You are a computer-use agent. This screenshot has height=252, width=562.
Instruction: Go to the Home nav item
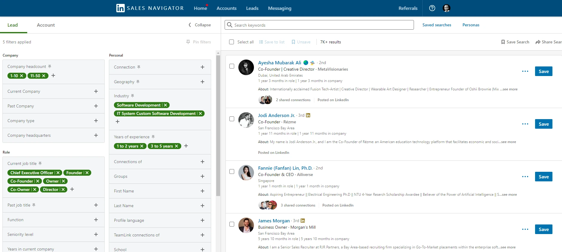click(200, 8)
